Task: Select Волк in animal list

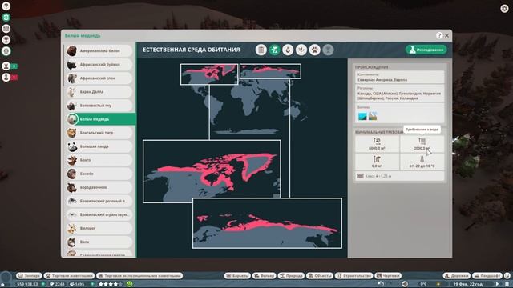Action: [99, 242]
